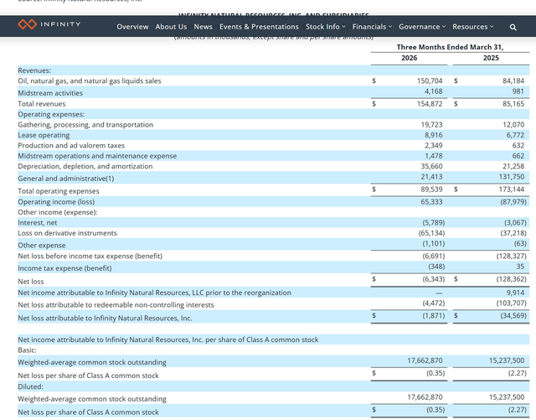The width and height of the screenshot is (536, 420).
Task: Select the value 150,704
Action: pos(430,80)
